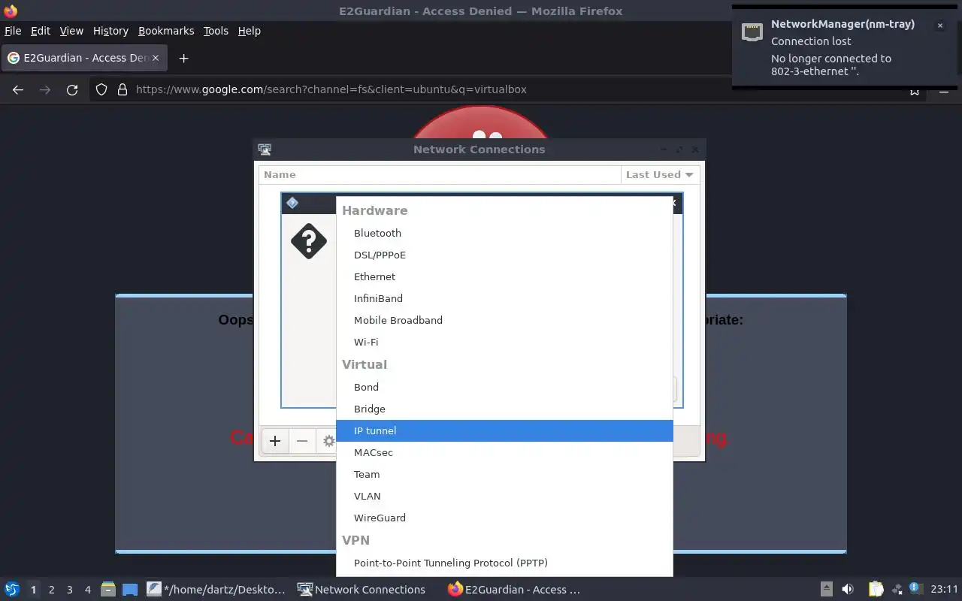
Task: Open file manager from taskbar
Action: pos(108,590)
